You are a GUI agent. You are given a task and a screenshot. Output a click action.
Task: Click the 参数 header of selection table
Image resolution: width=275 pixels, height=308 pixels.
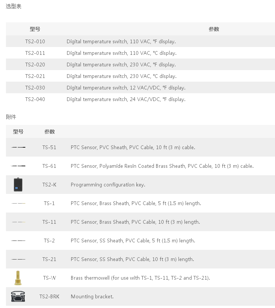click(x=214, y=29)
